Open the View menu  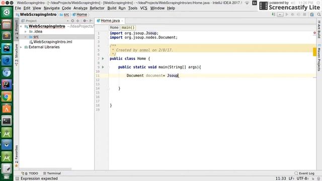[x=37, y=8]
